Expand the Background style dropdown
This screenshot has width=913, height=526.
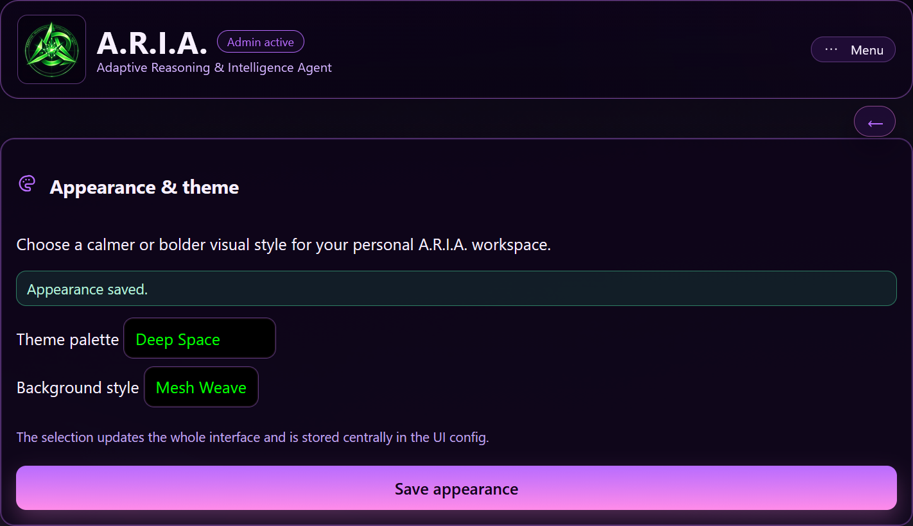pos(201,387)
